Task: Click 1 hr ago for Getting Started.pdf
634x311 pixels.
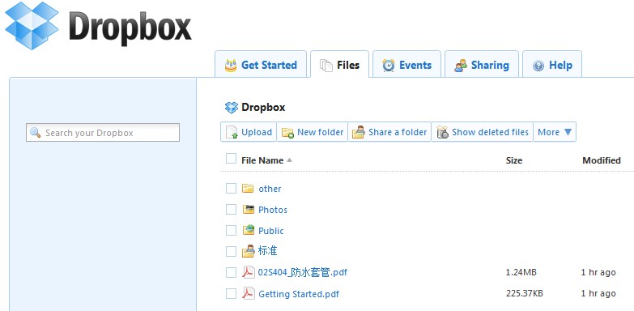Action: pos(598,294)
